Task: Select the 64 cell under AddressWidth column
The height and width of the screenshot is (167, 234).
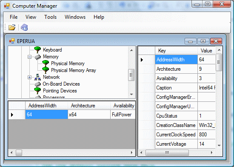Action: (46, 115)
